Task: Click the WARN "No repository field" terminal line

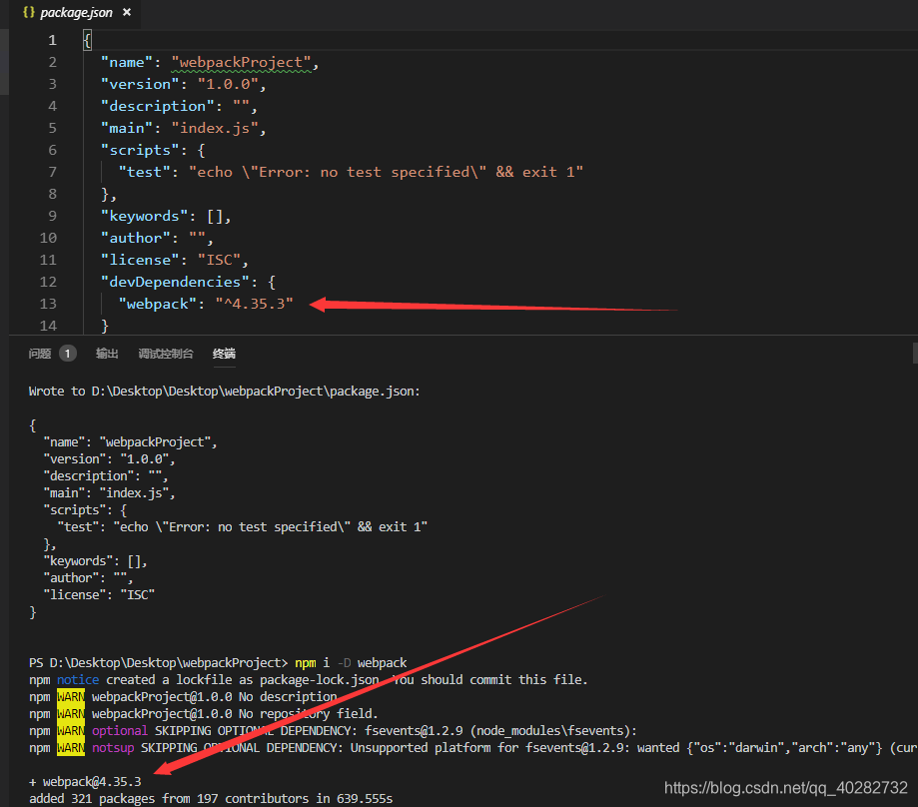Action: coord(203,713)
